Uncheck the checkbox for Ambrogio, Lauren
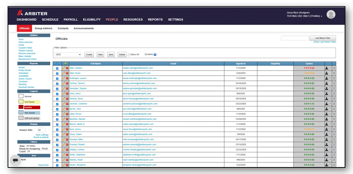The height and width of the screenshot is (174, 353). [57, 78]
